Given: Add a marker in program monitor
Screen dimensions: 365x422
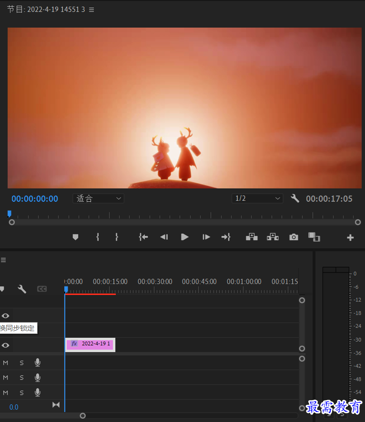Looking at the screenshot, I should pos(75,237).
